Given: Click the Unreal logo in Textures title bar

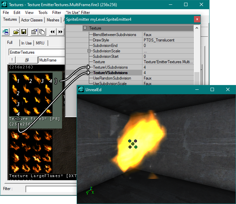Looking at the screenshot, I should pos(4,4).
